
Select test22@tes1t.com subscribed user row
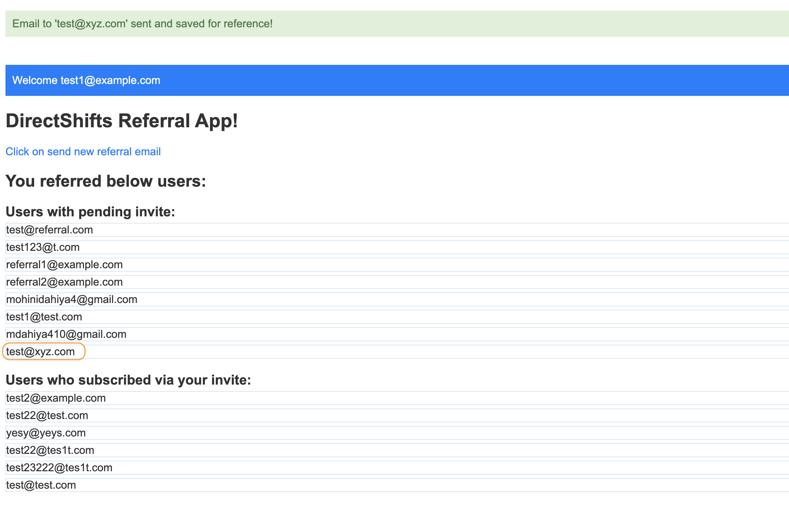tap(50, 450)
